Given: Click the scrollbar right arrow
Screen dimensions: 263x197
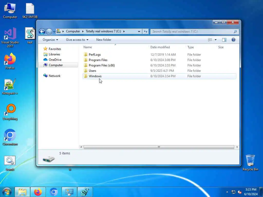Looking at the screenshot, I should pos(237,147).
